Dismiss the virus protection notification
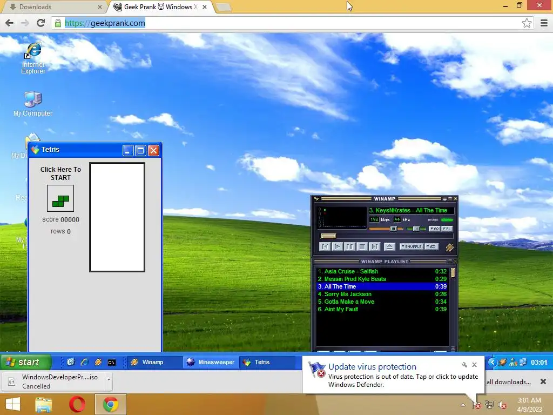Image resolution: width=553 pixels, height=415 pixels. tap(474, 365)
